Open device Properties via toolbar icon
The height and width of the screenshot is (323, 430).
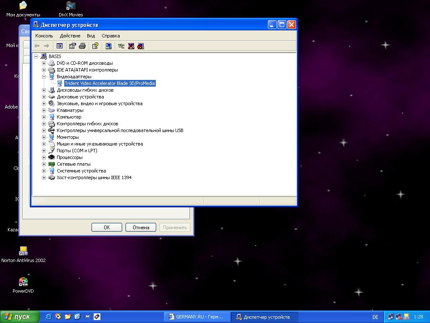[x=72, y=46]
